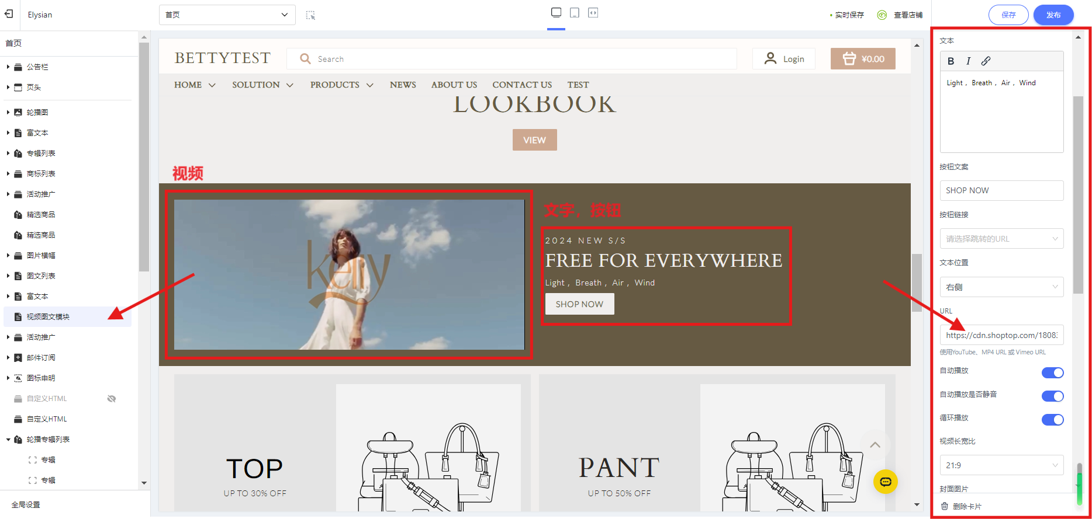Image resolution: width=1092 pixels, height=519 pixels.
Task: Click the blue 发布 publish button
Action: [x=1053, y=15]
